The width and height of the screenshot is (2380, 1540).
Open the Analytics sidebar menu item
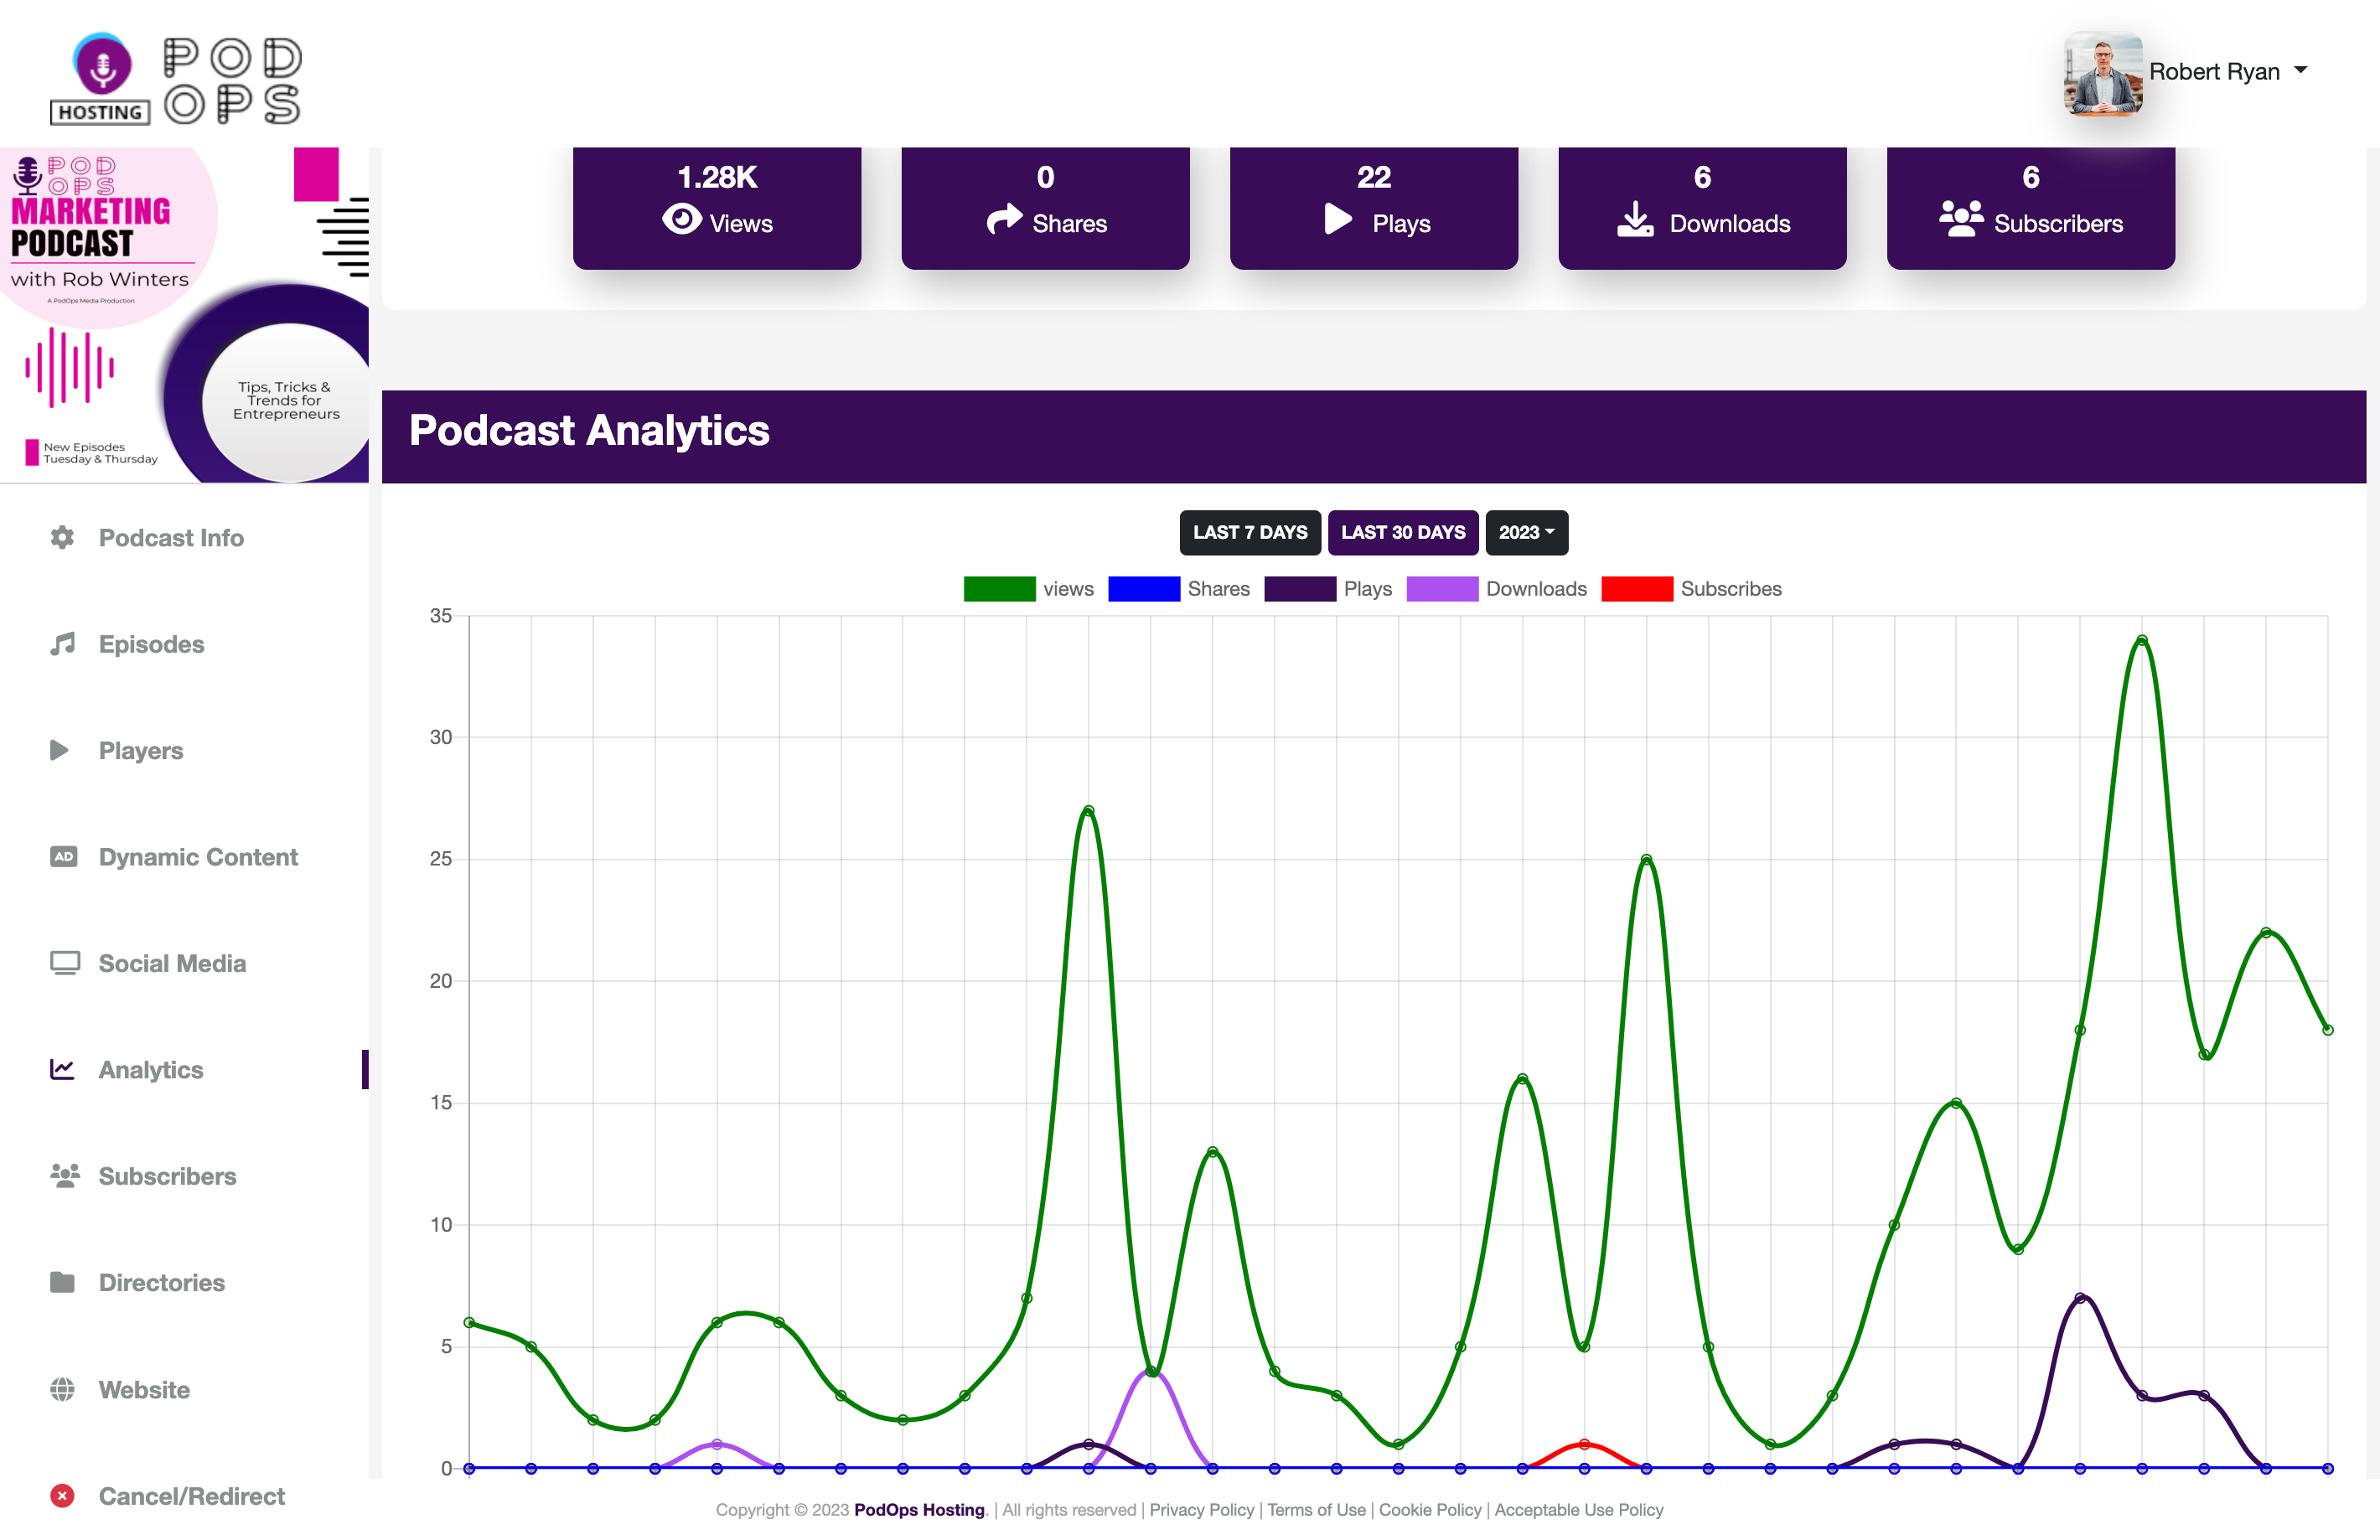point(150,1069)
